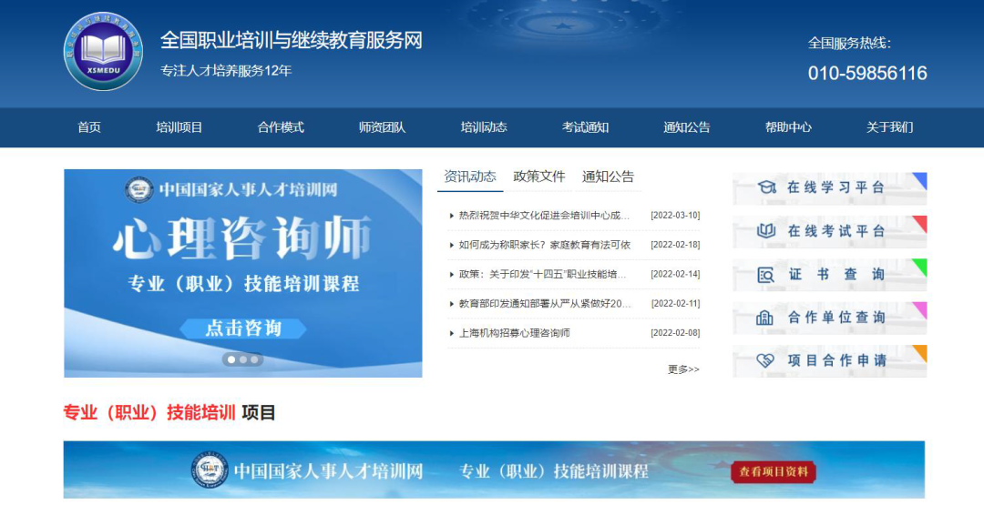Image resolution: width=984 pixels, height=505 pixels.
Task: Open the 如何成为称职家长 news article
Action: pos(545,245)
